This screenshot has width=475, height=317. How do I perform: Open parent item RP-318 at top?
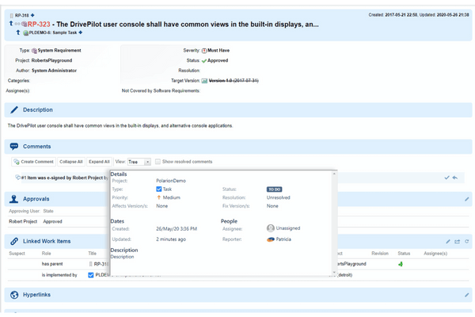pos(23,14)
